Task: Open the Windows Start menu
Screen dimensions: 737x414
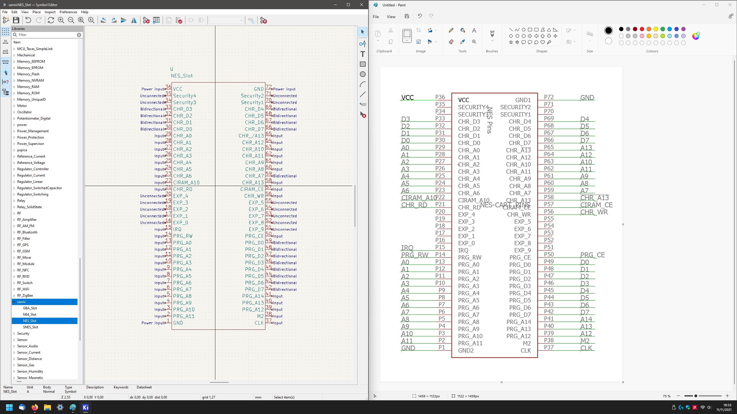Action: (x=9, y=407)
